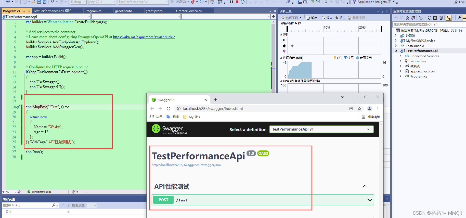Zoom in on the diagnostics timeline
Viewport: 466px width, 218px height.
[x=327, y=18]
